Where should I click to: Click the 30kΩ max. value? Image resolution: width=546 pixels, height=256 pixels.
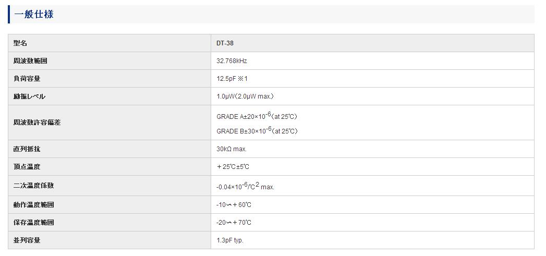(x=232, y=149)
